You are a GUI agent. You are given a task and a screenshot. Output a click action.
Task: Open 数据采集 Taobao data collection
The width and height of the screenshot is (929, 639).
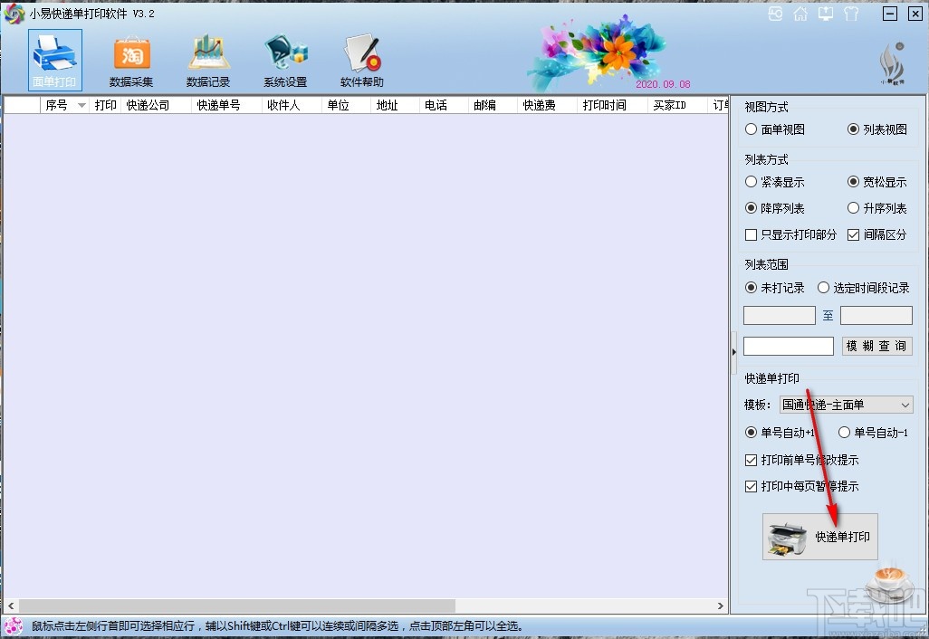coord(130,59)
